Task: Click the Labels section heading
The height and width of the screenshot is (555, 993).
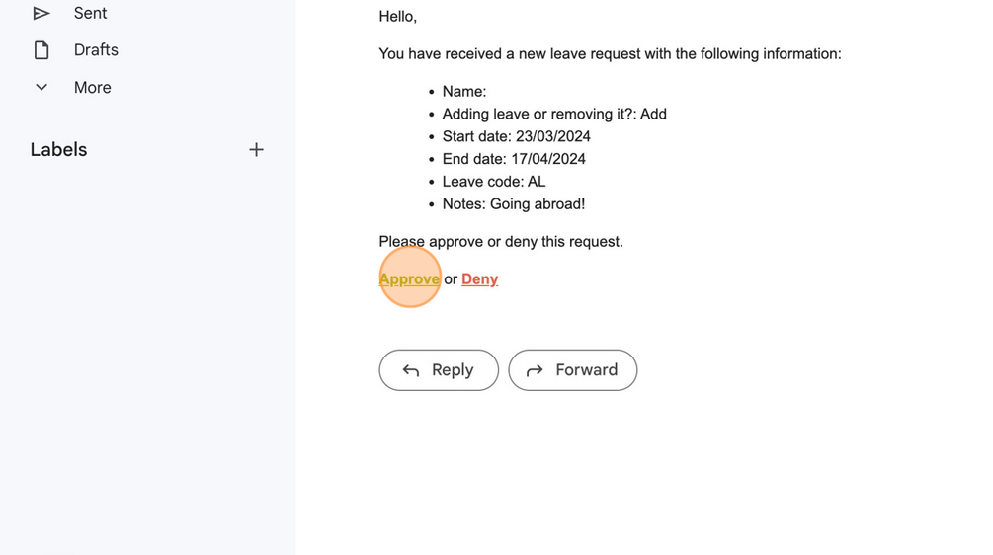Action: coord(58,150)
